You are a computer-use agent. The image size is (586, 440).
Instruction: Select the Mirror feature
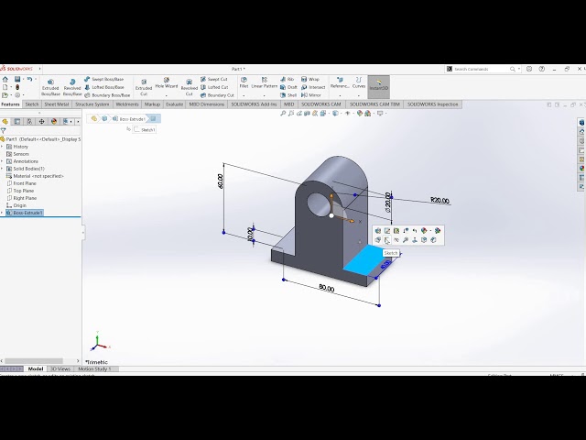(311, 95)
